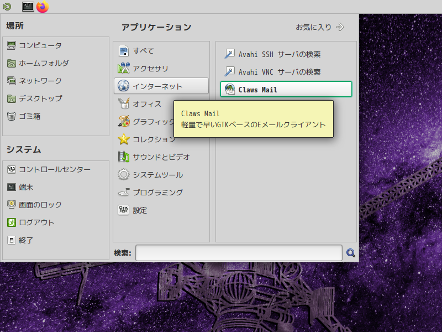442x332 pixels.
Task: Launch the terminal from the top panel
Action: pyautogui.click(x=28, y=7)
